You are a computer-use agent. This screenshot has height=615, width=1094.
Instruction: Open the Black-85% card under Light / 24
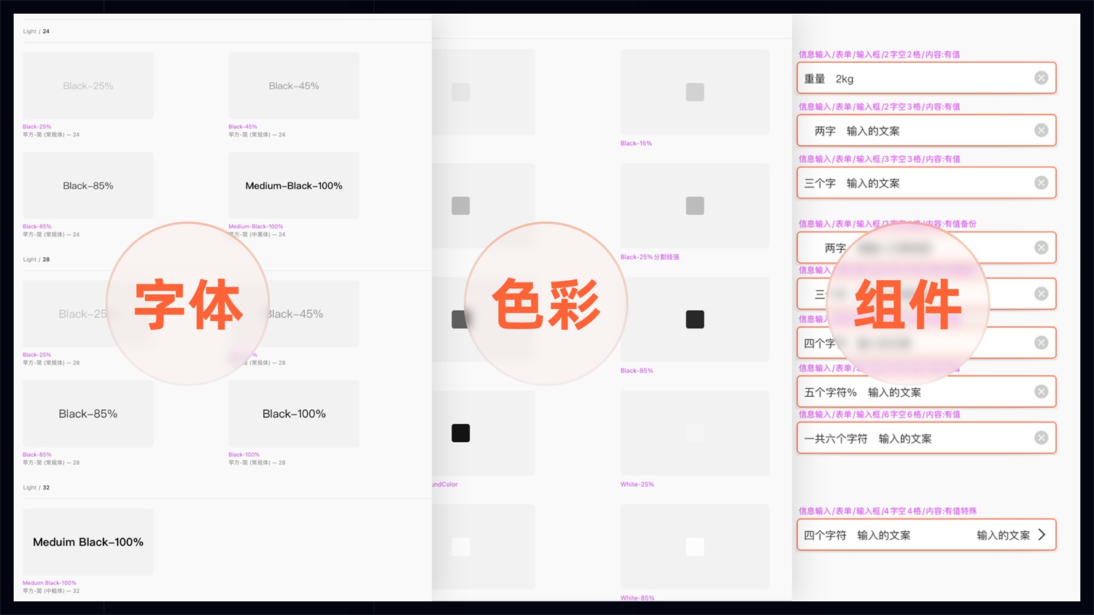click(88, 185)
